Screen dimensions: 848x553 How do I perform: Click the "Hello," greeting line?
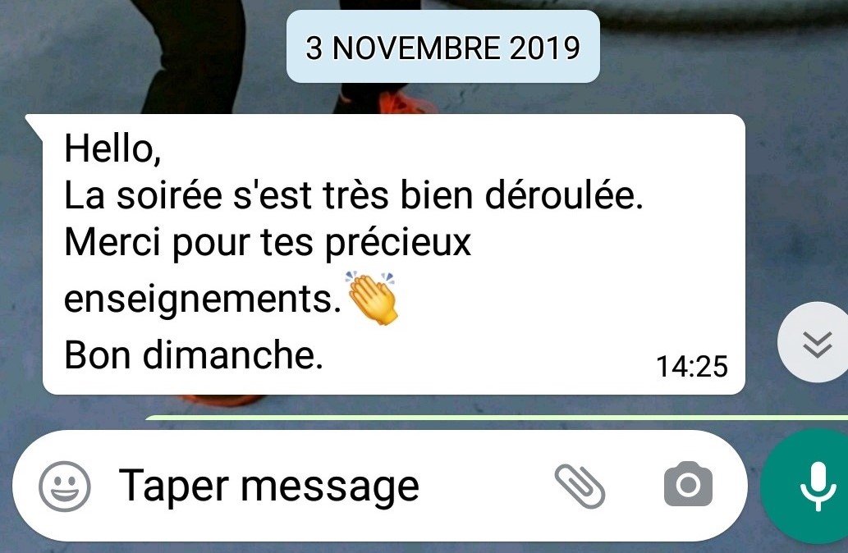(112, 149)
